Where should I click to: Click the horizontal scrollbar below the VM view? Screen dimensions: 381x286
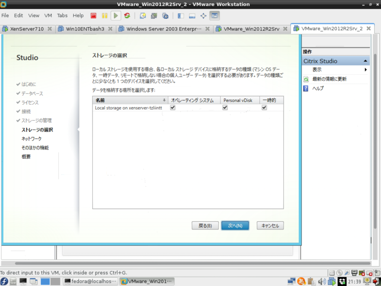193,263
